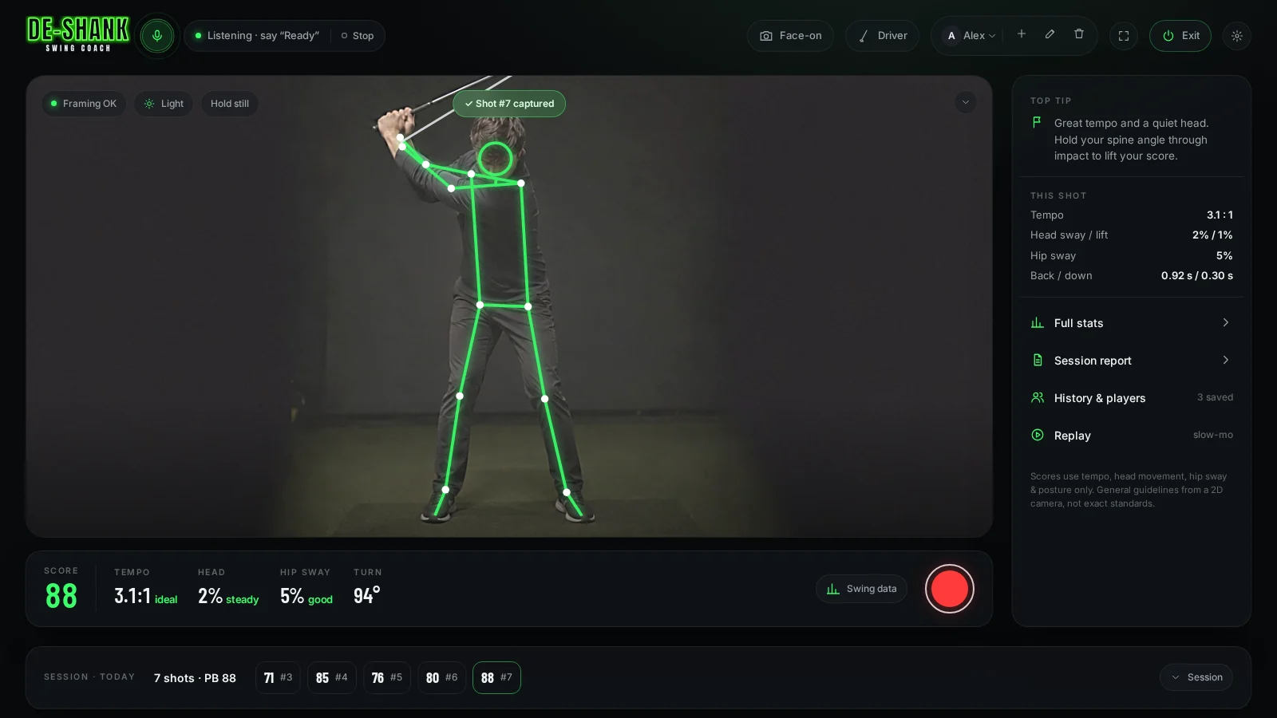
Task: Click the score value 88
Action: tap(61, 596)
